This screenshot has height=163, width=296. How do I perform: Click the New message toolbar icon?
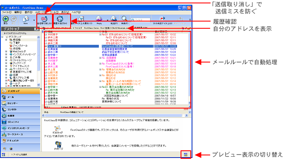coord(25,19)
